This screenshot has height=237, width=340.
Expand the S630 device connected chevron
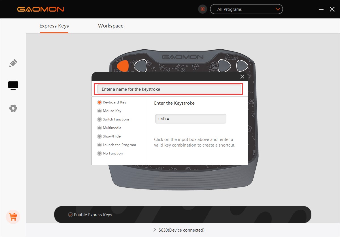pyautogui.click(x=155, y=230)
